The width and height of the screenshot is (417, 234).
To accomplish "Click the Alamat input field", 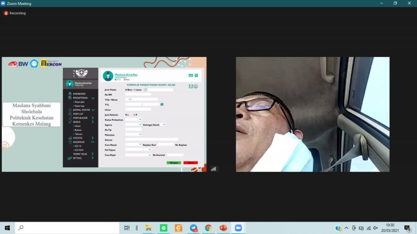I will (x=151, y=140).
